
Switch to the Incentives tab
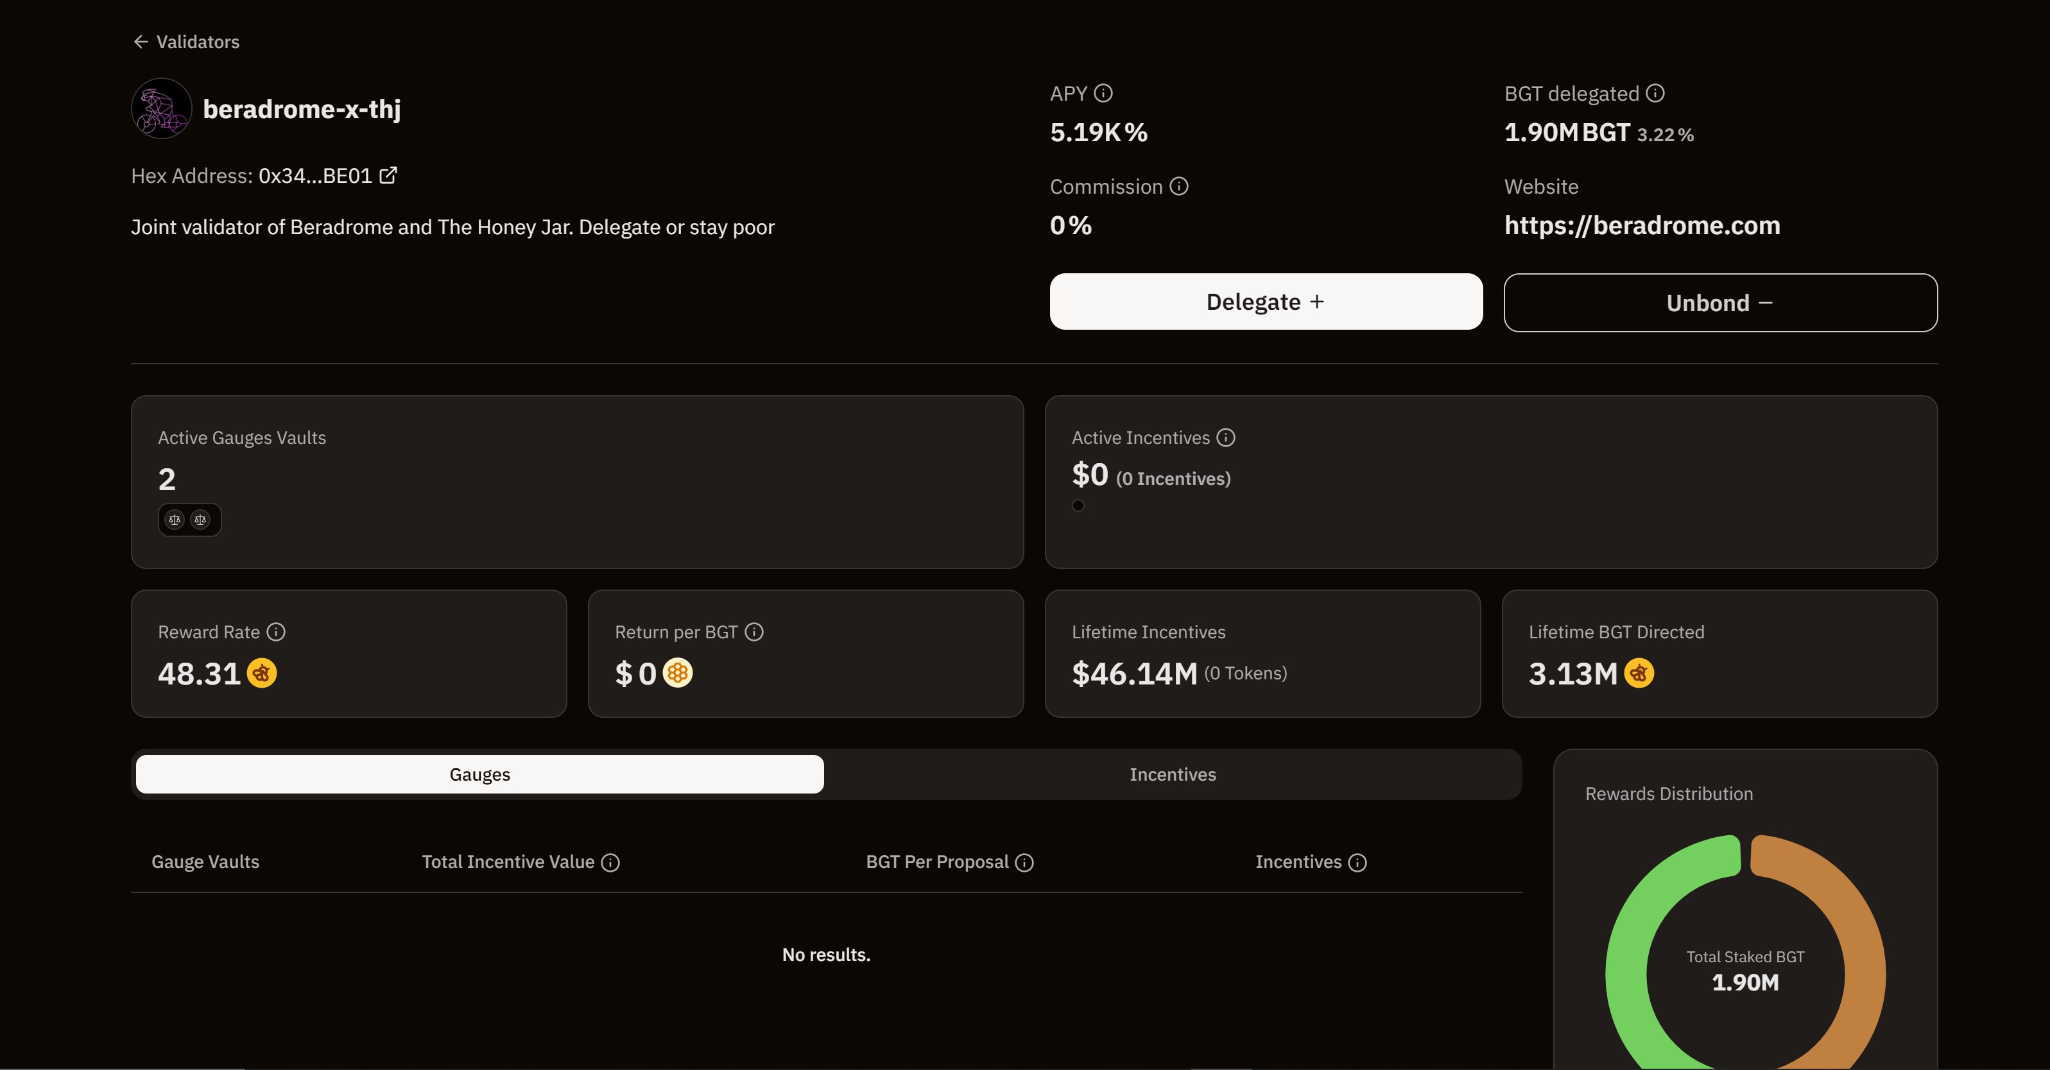click(x=1173, y=774)
